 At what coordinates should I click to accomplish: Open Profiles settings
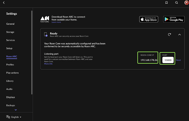click(x=10, y=65)
